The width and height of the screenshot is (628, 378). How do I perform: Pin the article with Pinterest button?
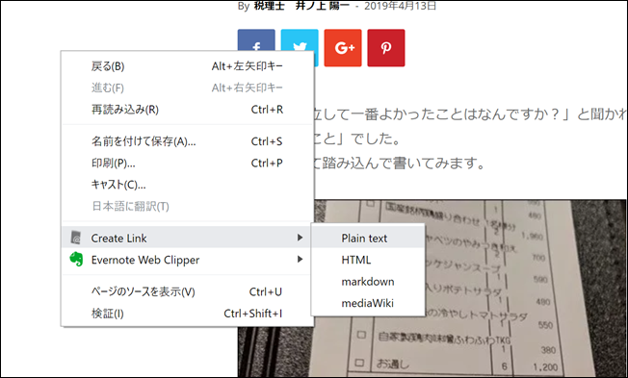click(386, 48)
